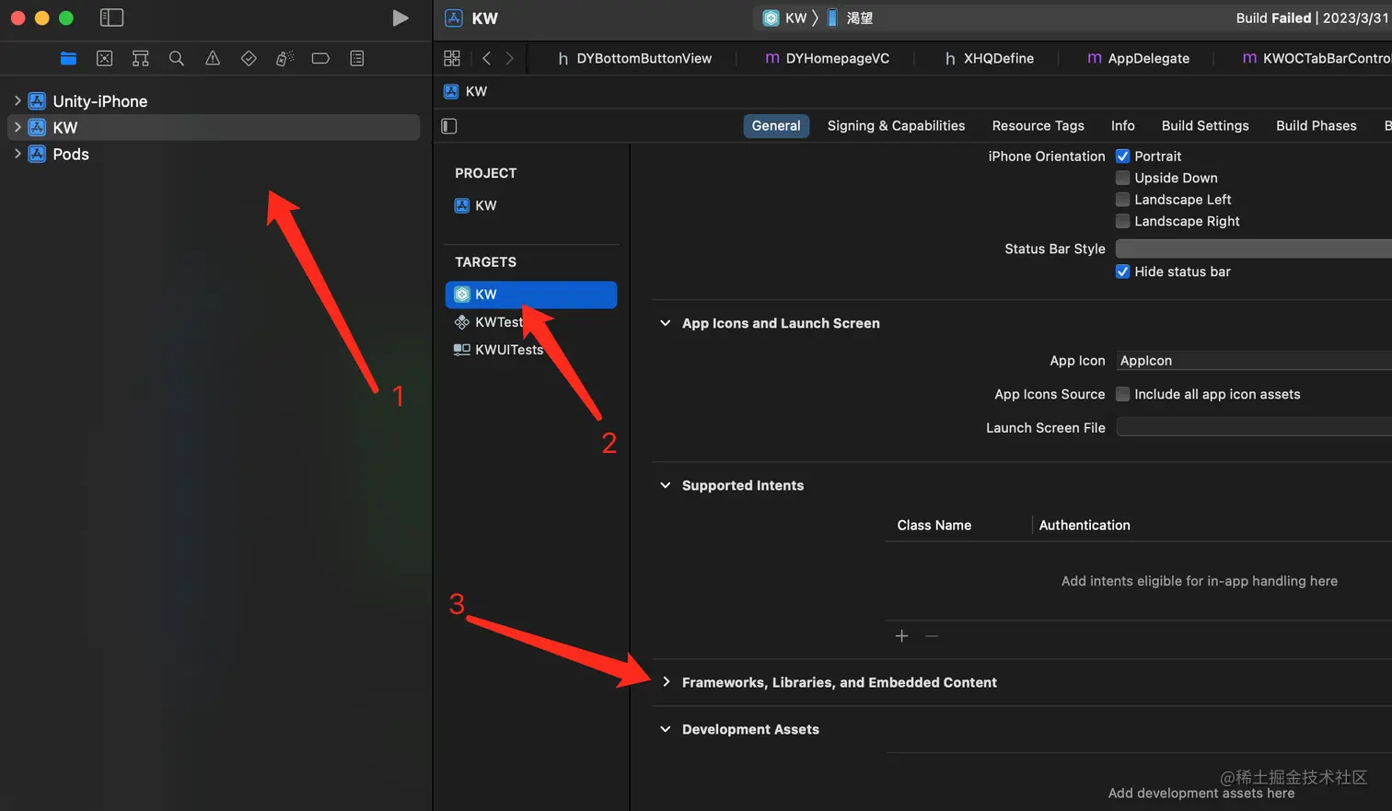
Task: Toggle the project and targets list sidebar
Action: pyautogui.click(x=449, y=126)
